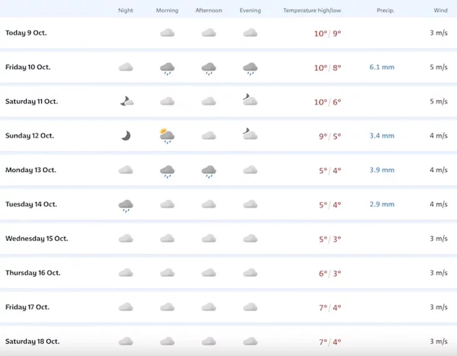Open the Today 9 Oct. forecast row
The height and width of the screenshot is (356, 457).
[x=26, y=33]
